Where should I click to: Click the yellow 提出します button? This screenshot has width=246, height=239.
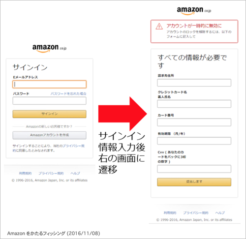pyautogui.click(x=194, y=182)
